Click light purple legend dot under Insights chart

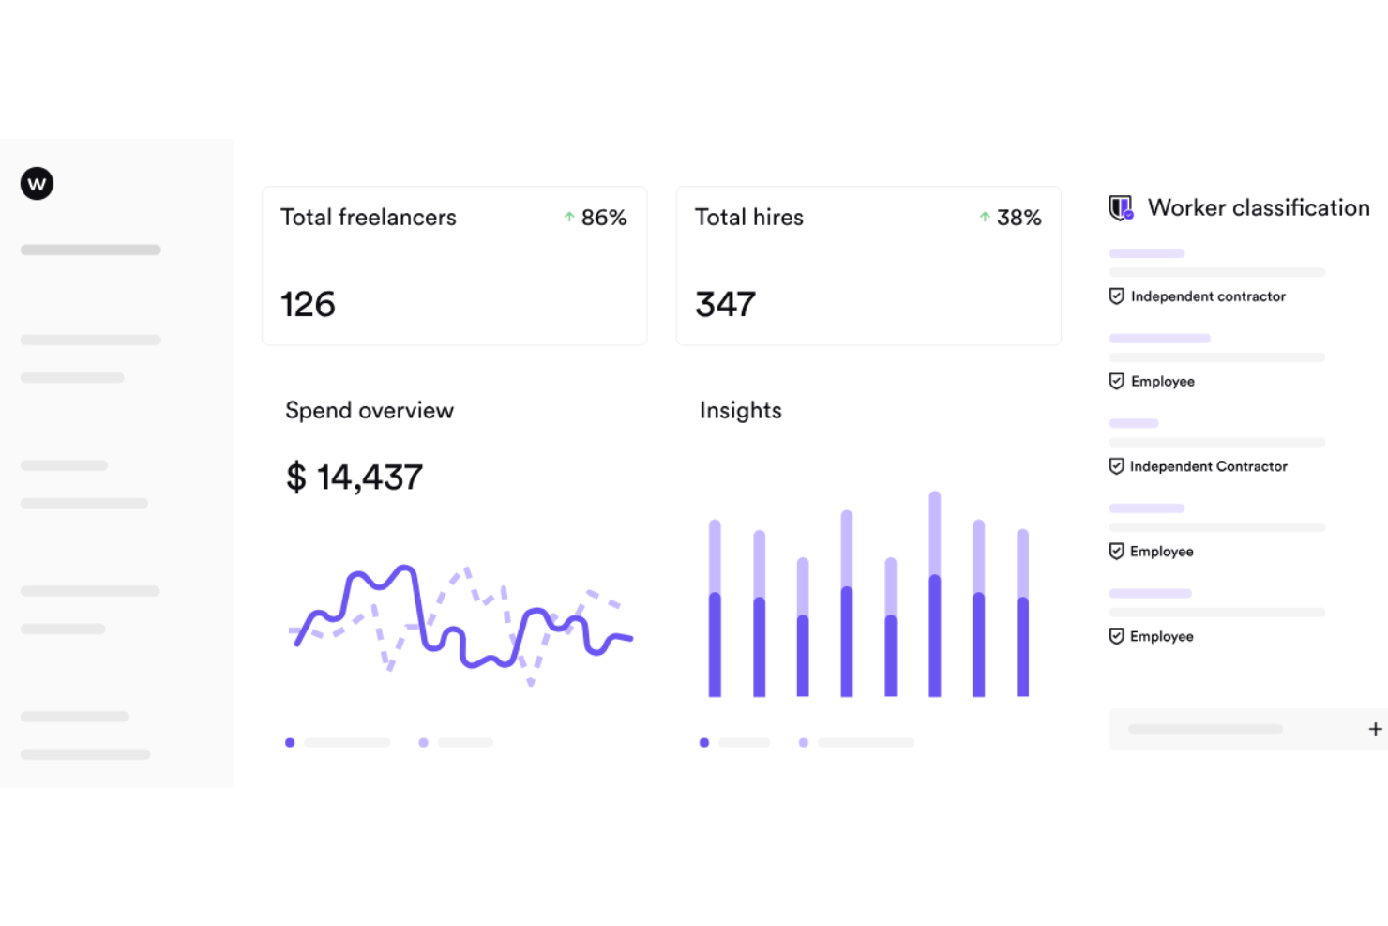coord(804,742)
